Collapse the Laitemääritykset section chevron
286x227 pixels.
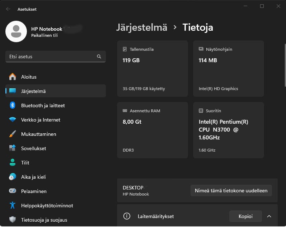pyautogui.click(x=269, y=216)
